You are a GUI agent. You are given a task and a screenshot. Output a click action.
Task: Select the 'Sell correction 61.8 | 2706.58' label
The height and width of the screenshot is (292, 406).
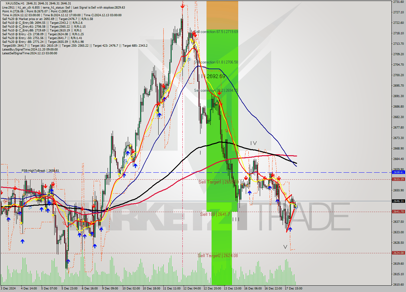216,62
